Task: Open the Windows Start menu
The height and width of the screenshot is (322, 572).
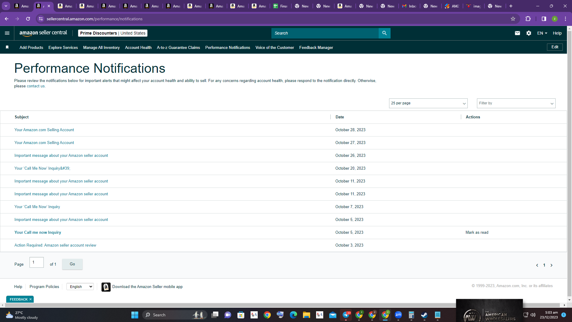Action: [x=135, y=315]
